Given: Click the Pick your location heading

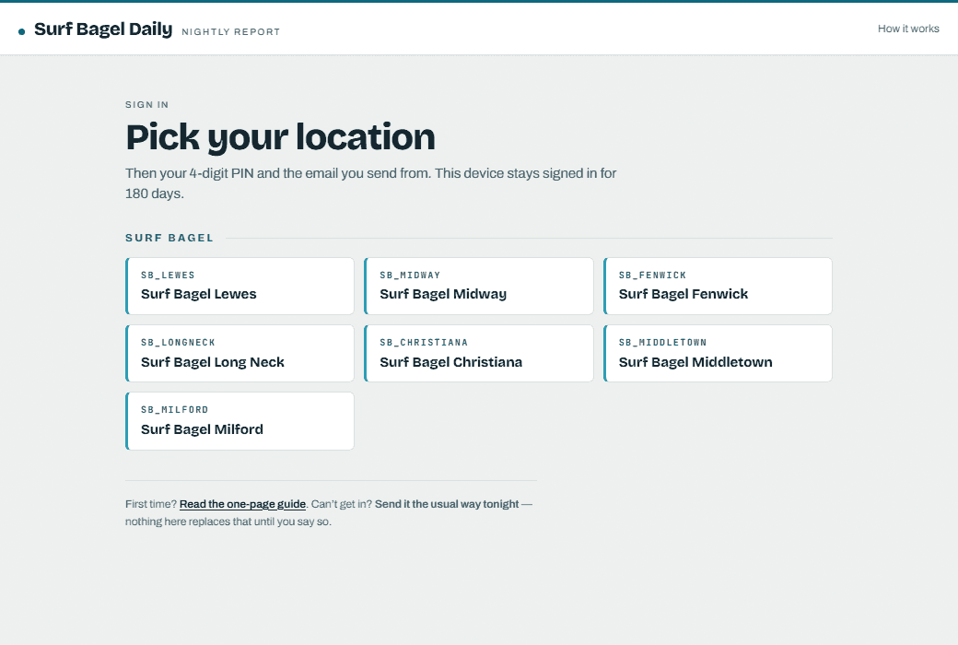Looking at the screenshot, I should click(x=280, y=137).
